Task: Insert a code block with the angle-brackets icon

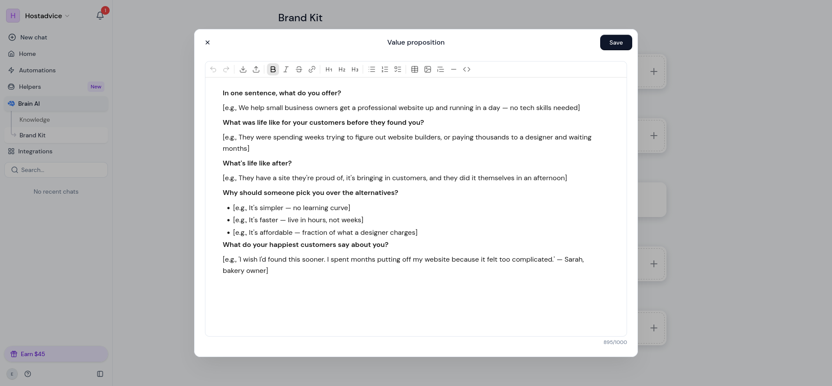Action: pos(467,69)
